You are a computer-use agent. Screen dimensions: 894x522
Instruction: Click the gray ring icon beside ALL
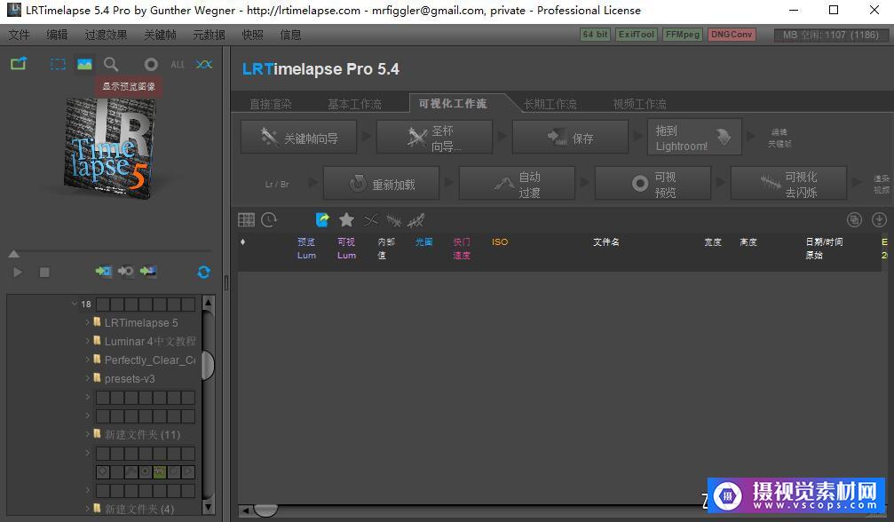(x=151, y=65)
